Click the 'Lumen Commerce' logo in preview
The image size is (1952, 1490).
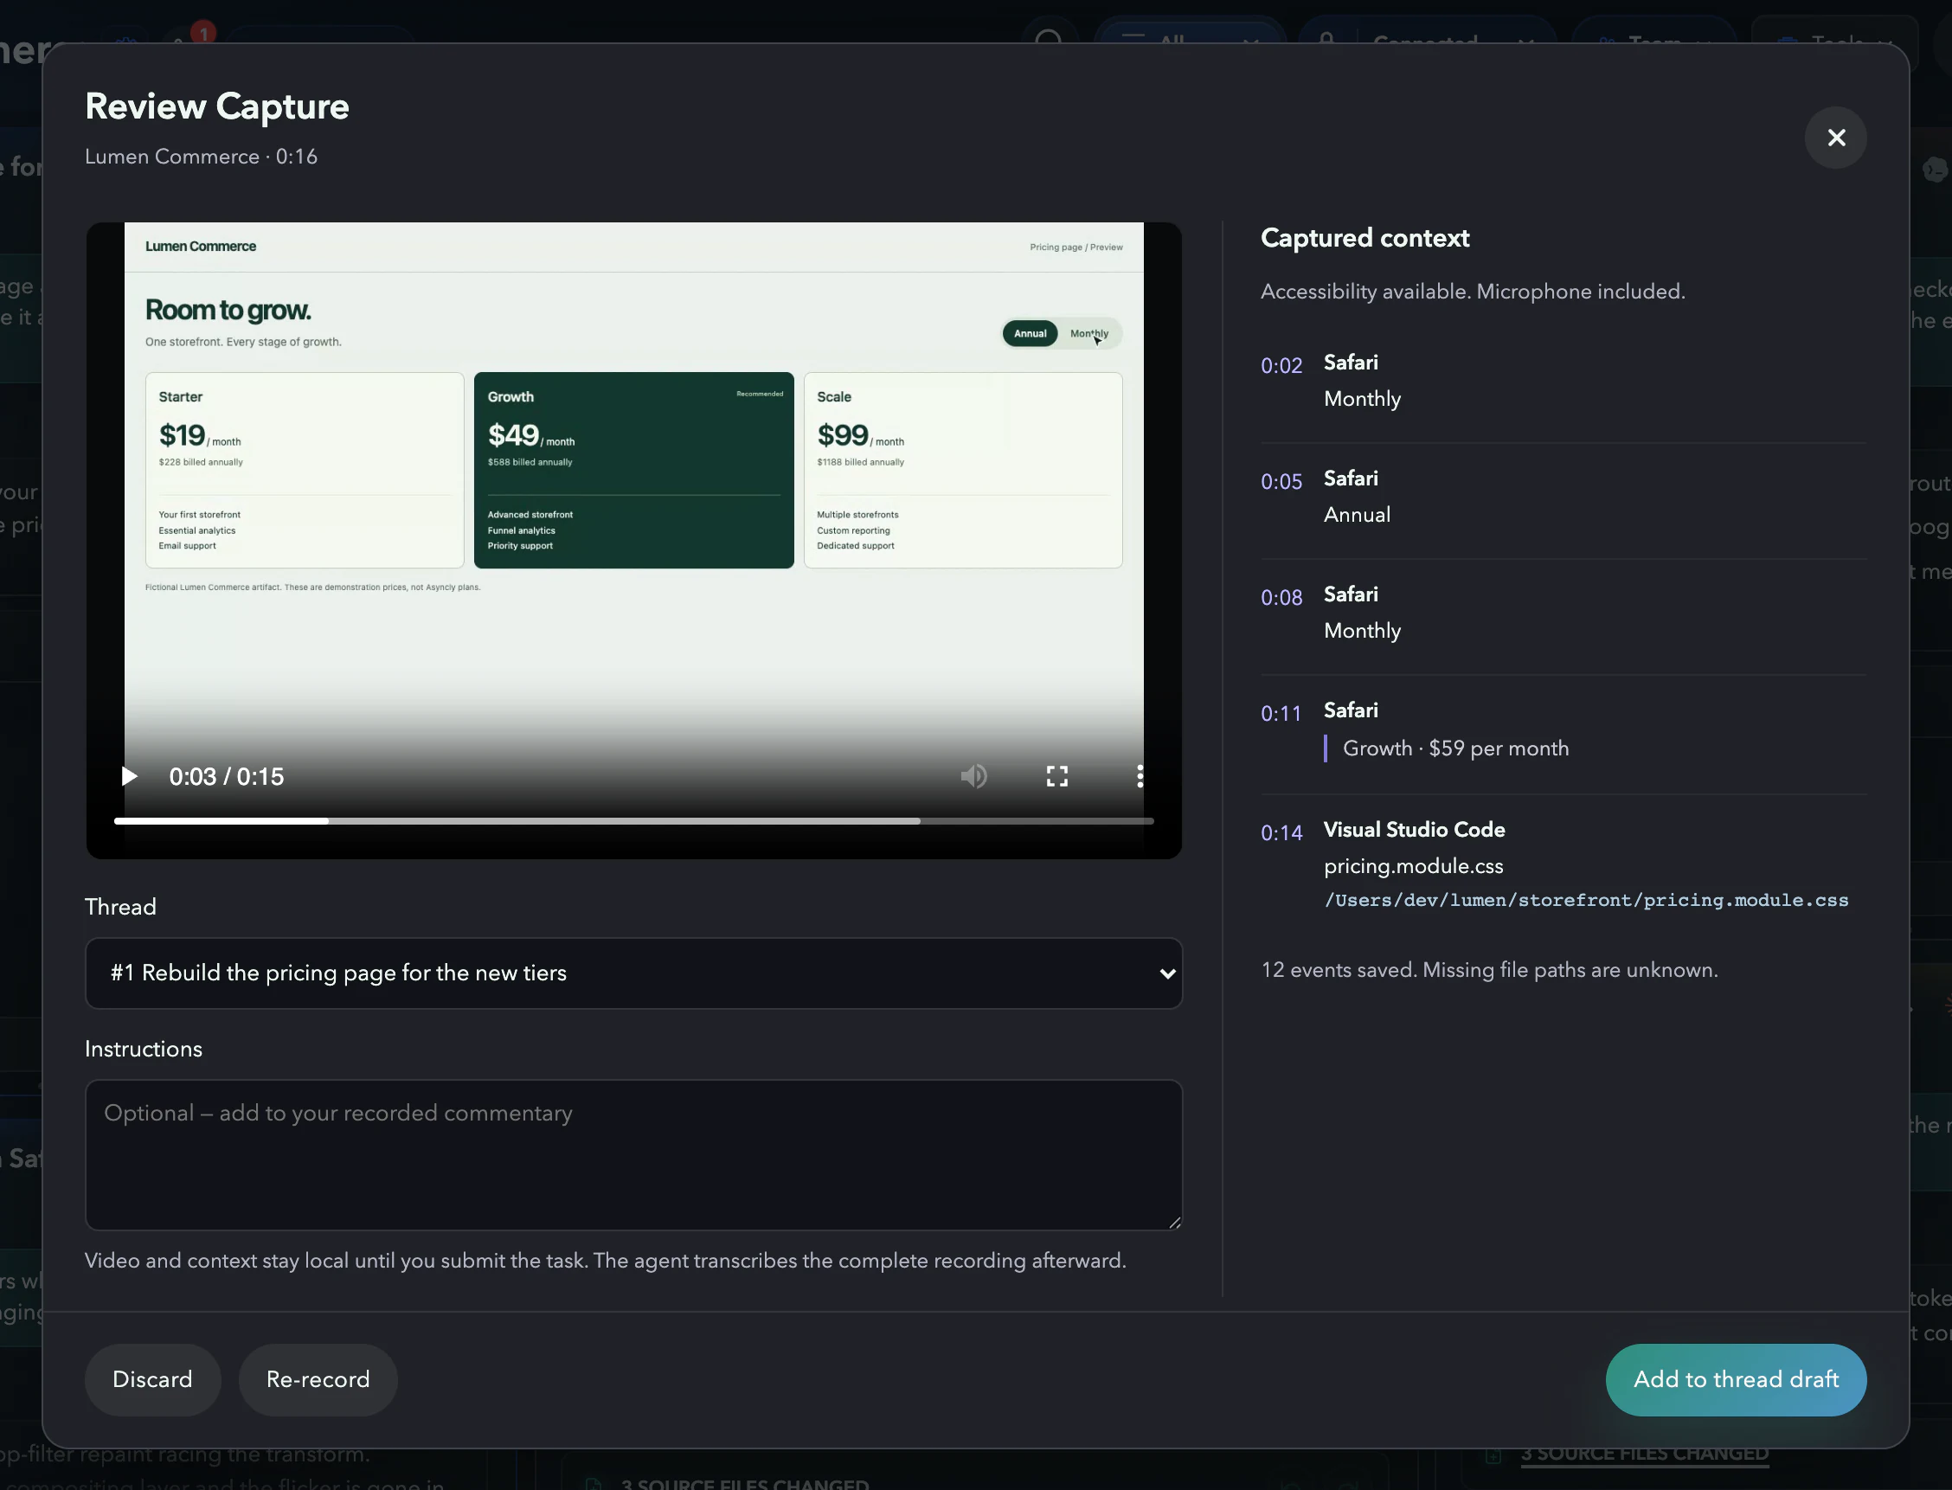[201, 247]
